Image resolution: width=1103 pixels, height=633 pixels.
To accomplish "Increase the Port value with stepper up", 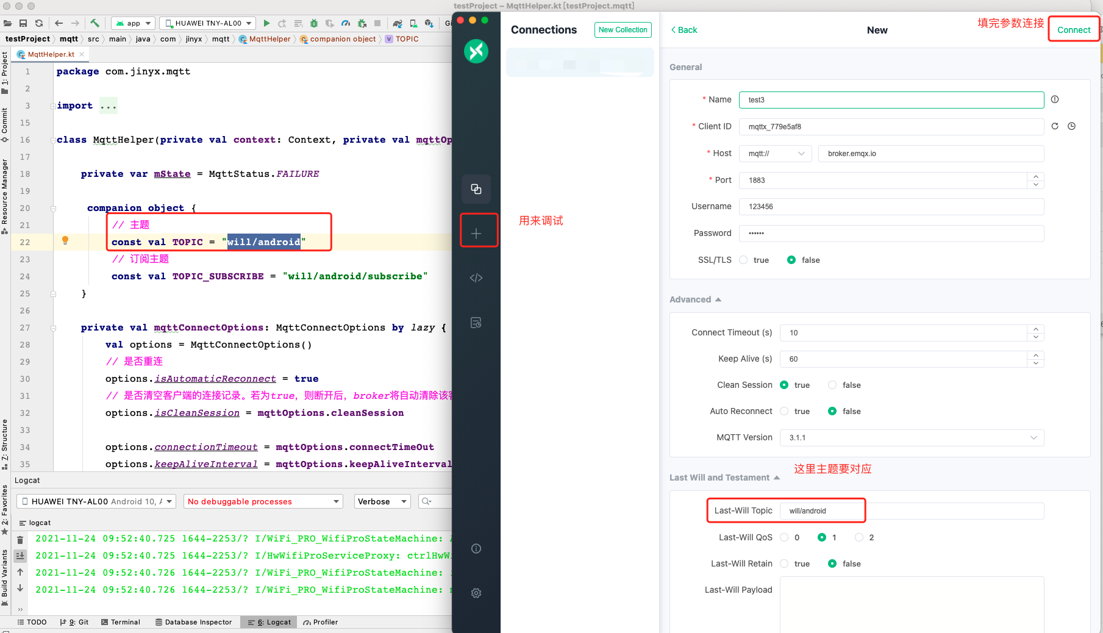I will pyautogui.click(x=1035, y=176).
